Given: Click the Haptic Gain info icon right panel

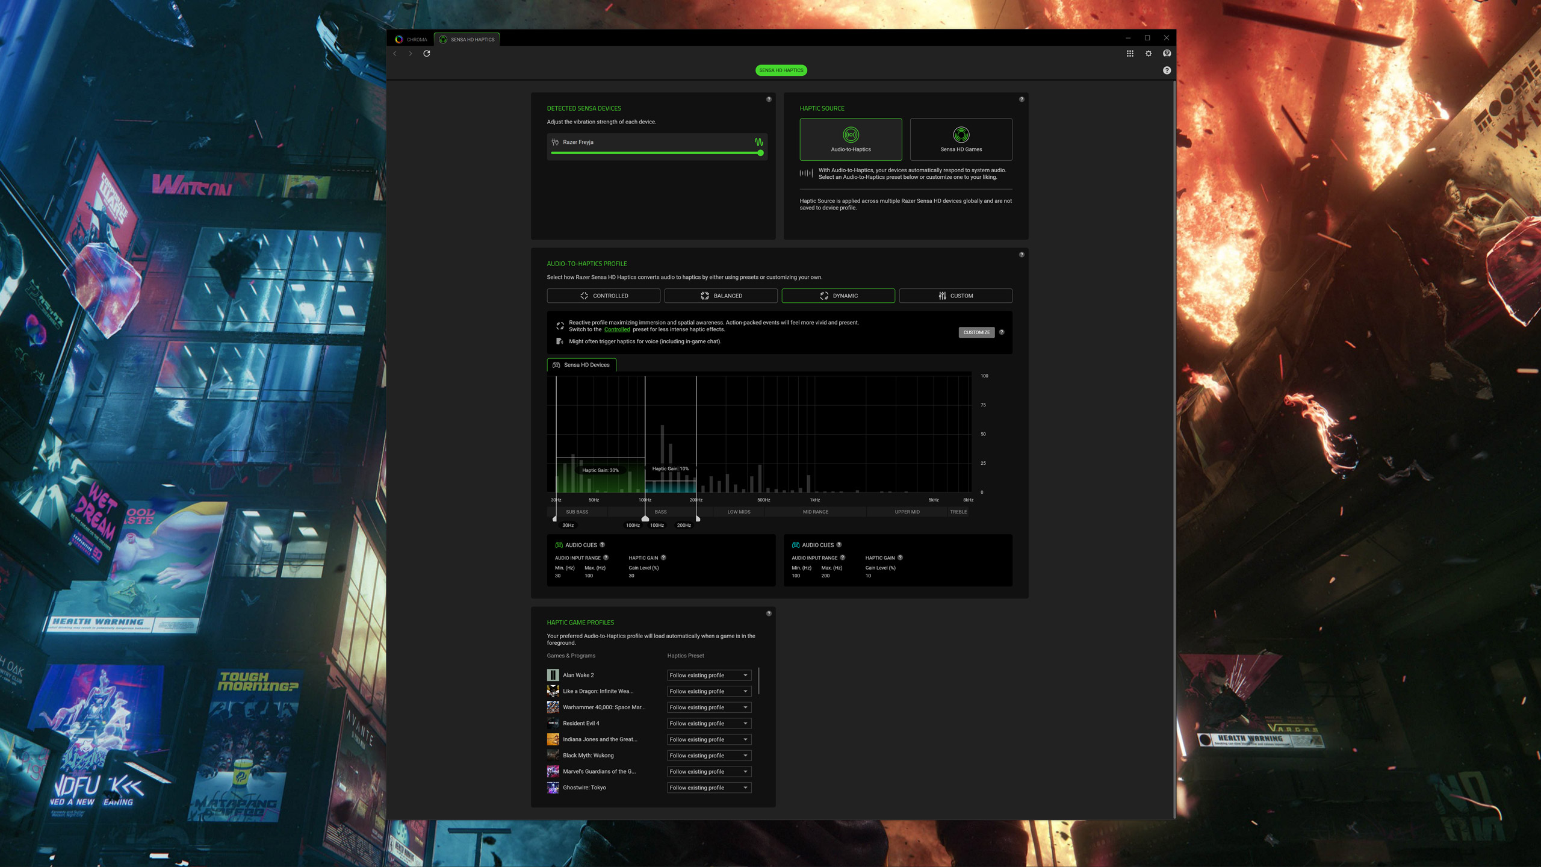Looking at the screenshot, I should pyautogui.click(x=899, y=558).
